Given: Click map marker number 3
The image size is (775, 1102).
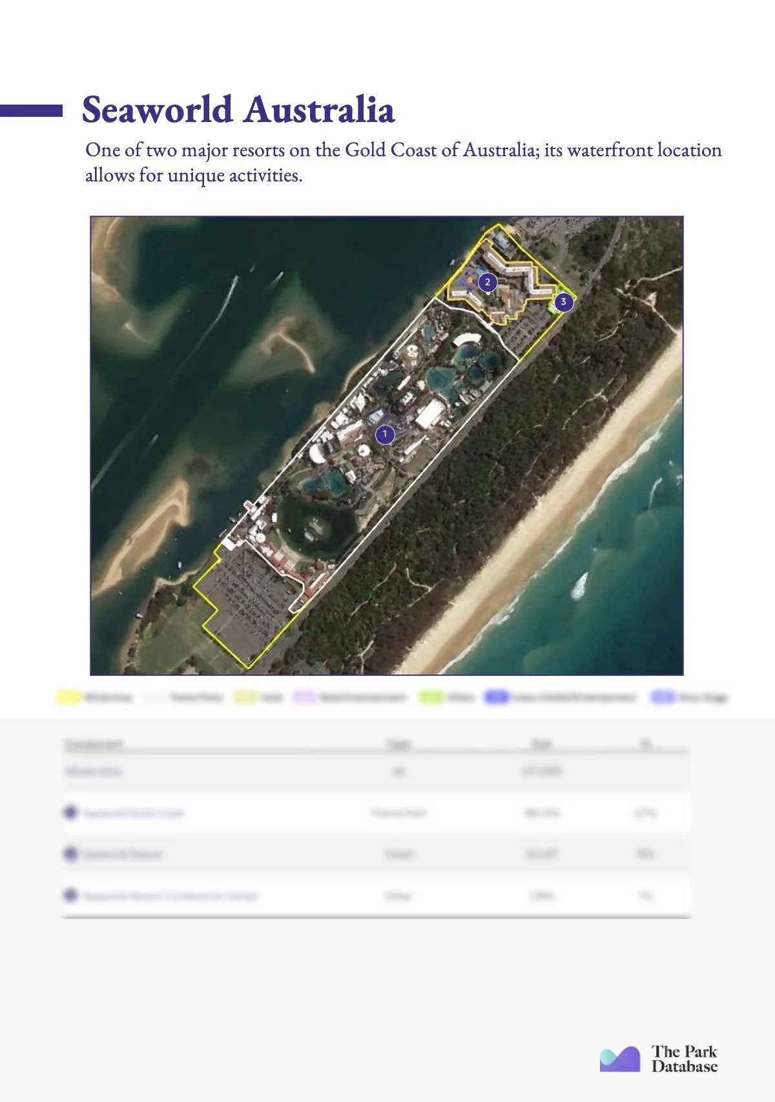Looking at the screenshot, I should coord(564,301).
